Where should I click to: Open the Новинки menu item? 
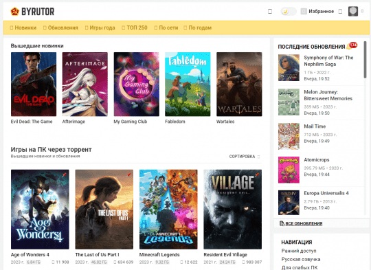coord(23,27)
